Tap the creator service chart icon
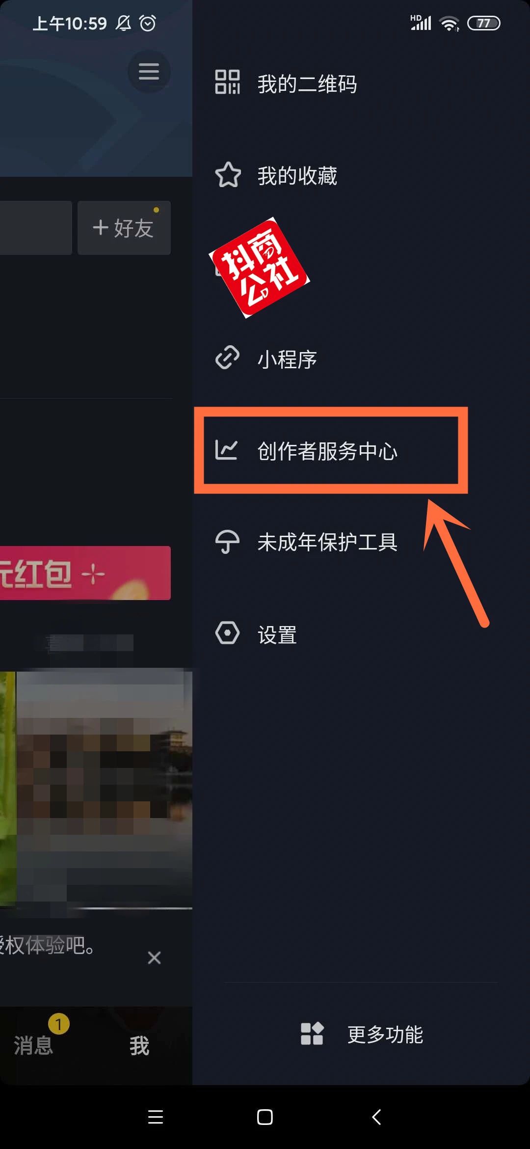Viewport: 530px width, 1149px height. tap(226, 450)
